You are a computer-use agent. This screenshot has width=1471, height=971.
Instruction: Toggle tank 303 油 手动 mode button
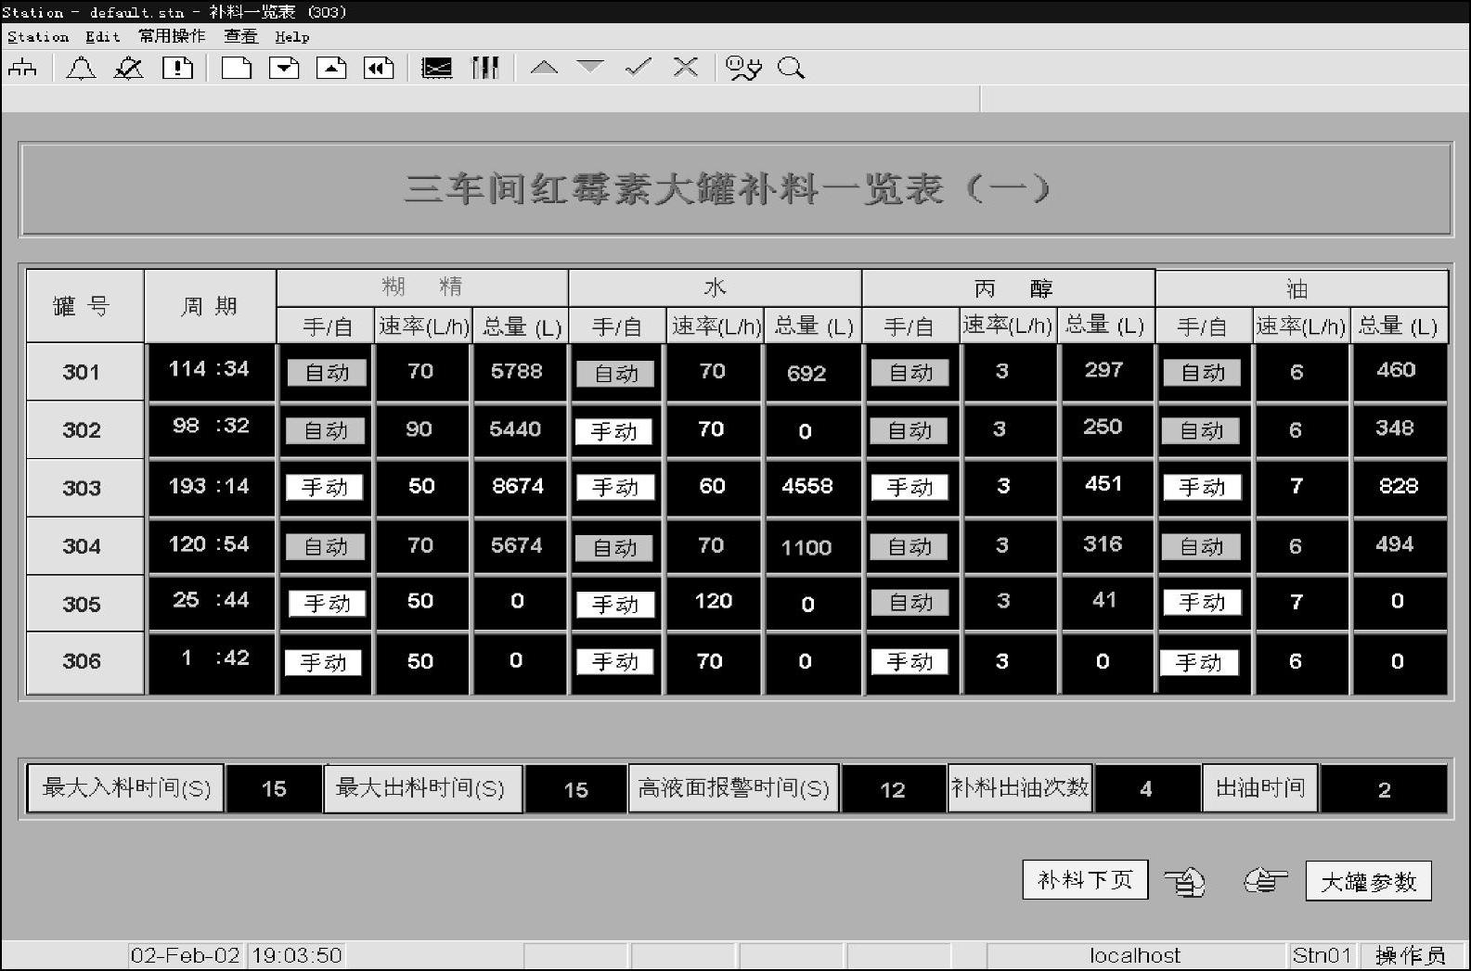1202,487
